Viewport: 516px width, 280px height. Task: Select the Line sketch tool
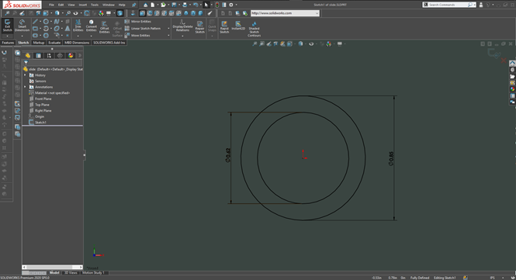point(35,22)
